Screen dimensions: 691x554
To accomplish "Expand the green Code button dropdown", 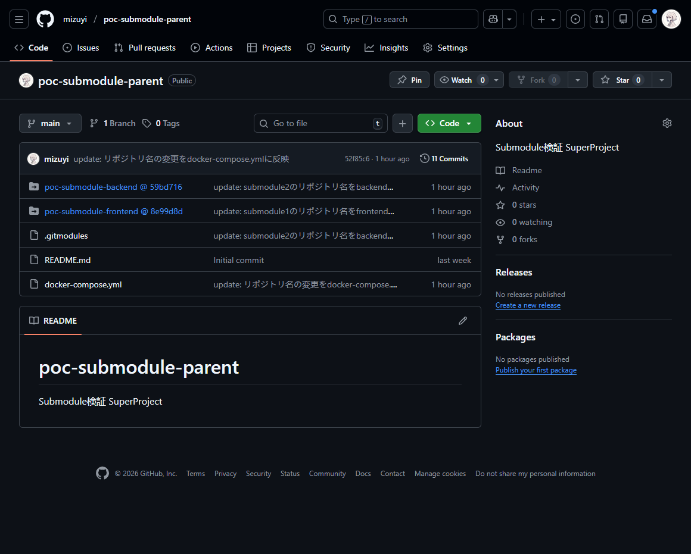I will [468, 123].
